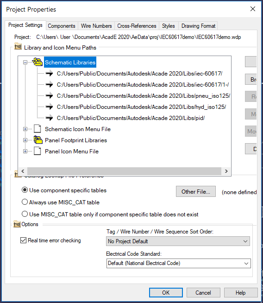Select the Always use MISC_CAT table option
The image size is (263, 303).
point(25,202)
